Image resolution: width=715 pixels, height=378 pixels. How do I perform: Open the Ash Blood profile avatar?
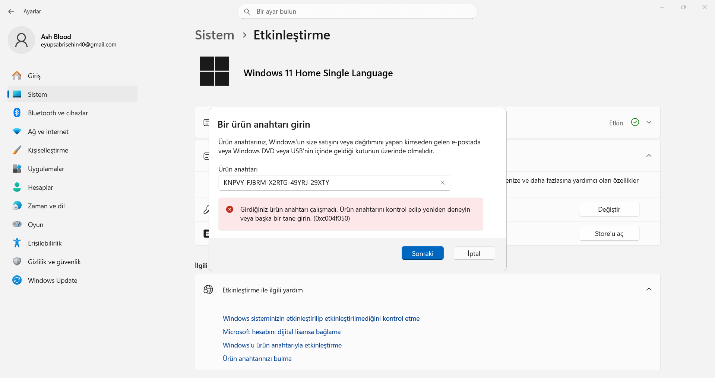(x=21, y=40)
